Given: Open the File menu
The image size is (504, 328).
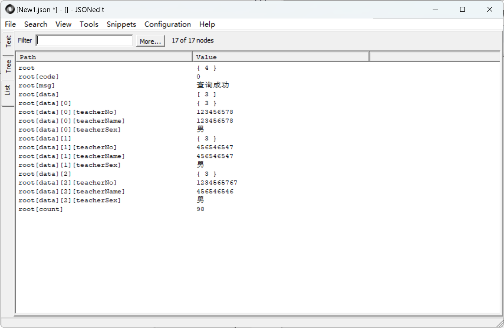Looking at the screenshot, I should click(10, 24).
